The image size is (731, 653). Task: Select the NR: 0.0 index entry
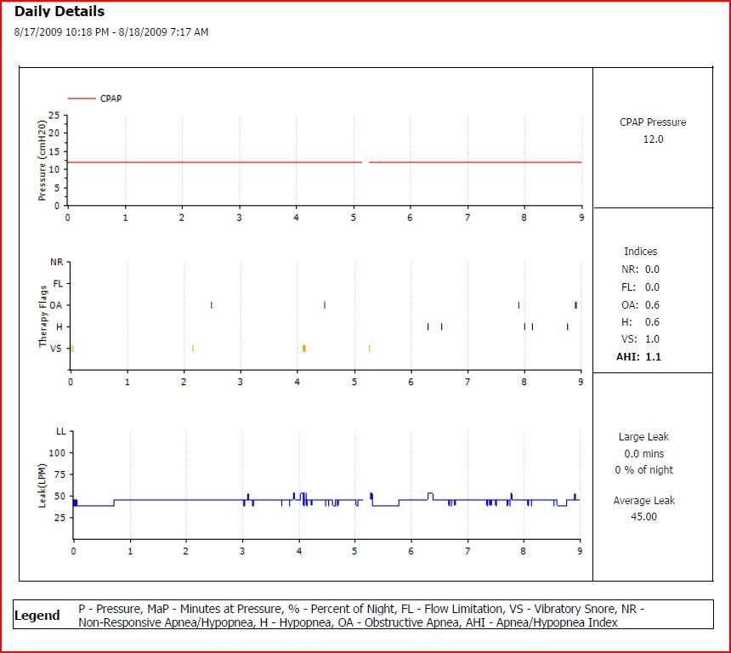(641, 270)
